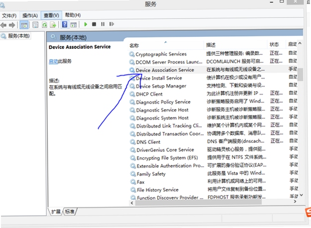The height and width of the screenshot is (228, 311).
Task: Click gear icon beside Family Safety
Action: [x=133, y=174]
